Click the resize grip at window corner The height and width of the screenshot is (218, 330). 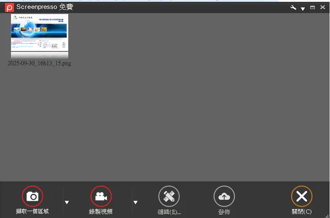(327, 216)
